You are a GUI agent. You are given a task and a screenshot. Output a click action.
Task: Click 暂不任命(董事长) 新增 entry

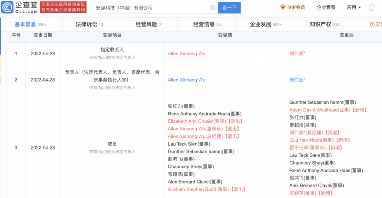click(316, 148)
